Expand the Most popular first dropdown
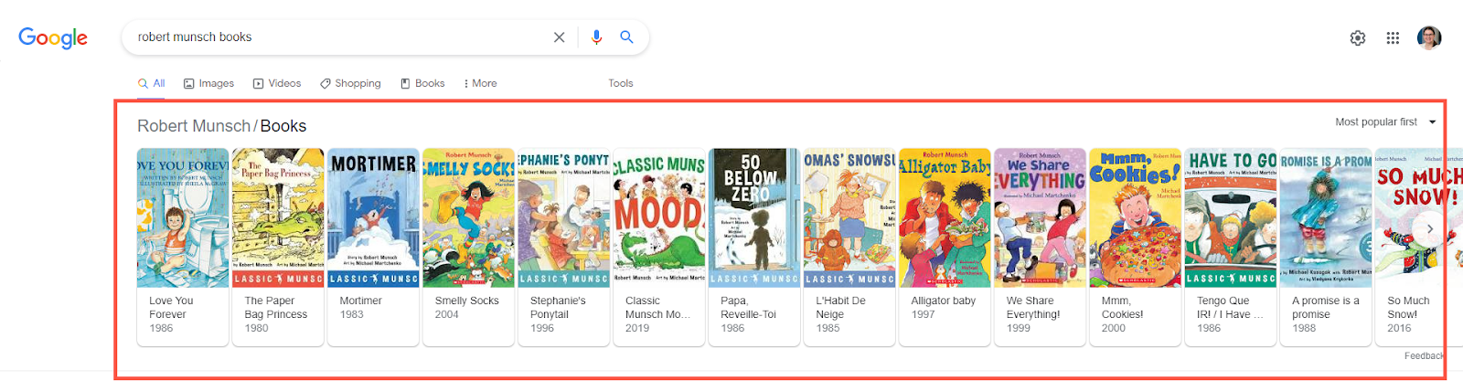1463x391 pixels. click(x=1384, y=122)
